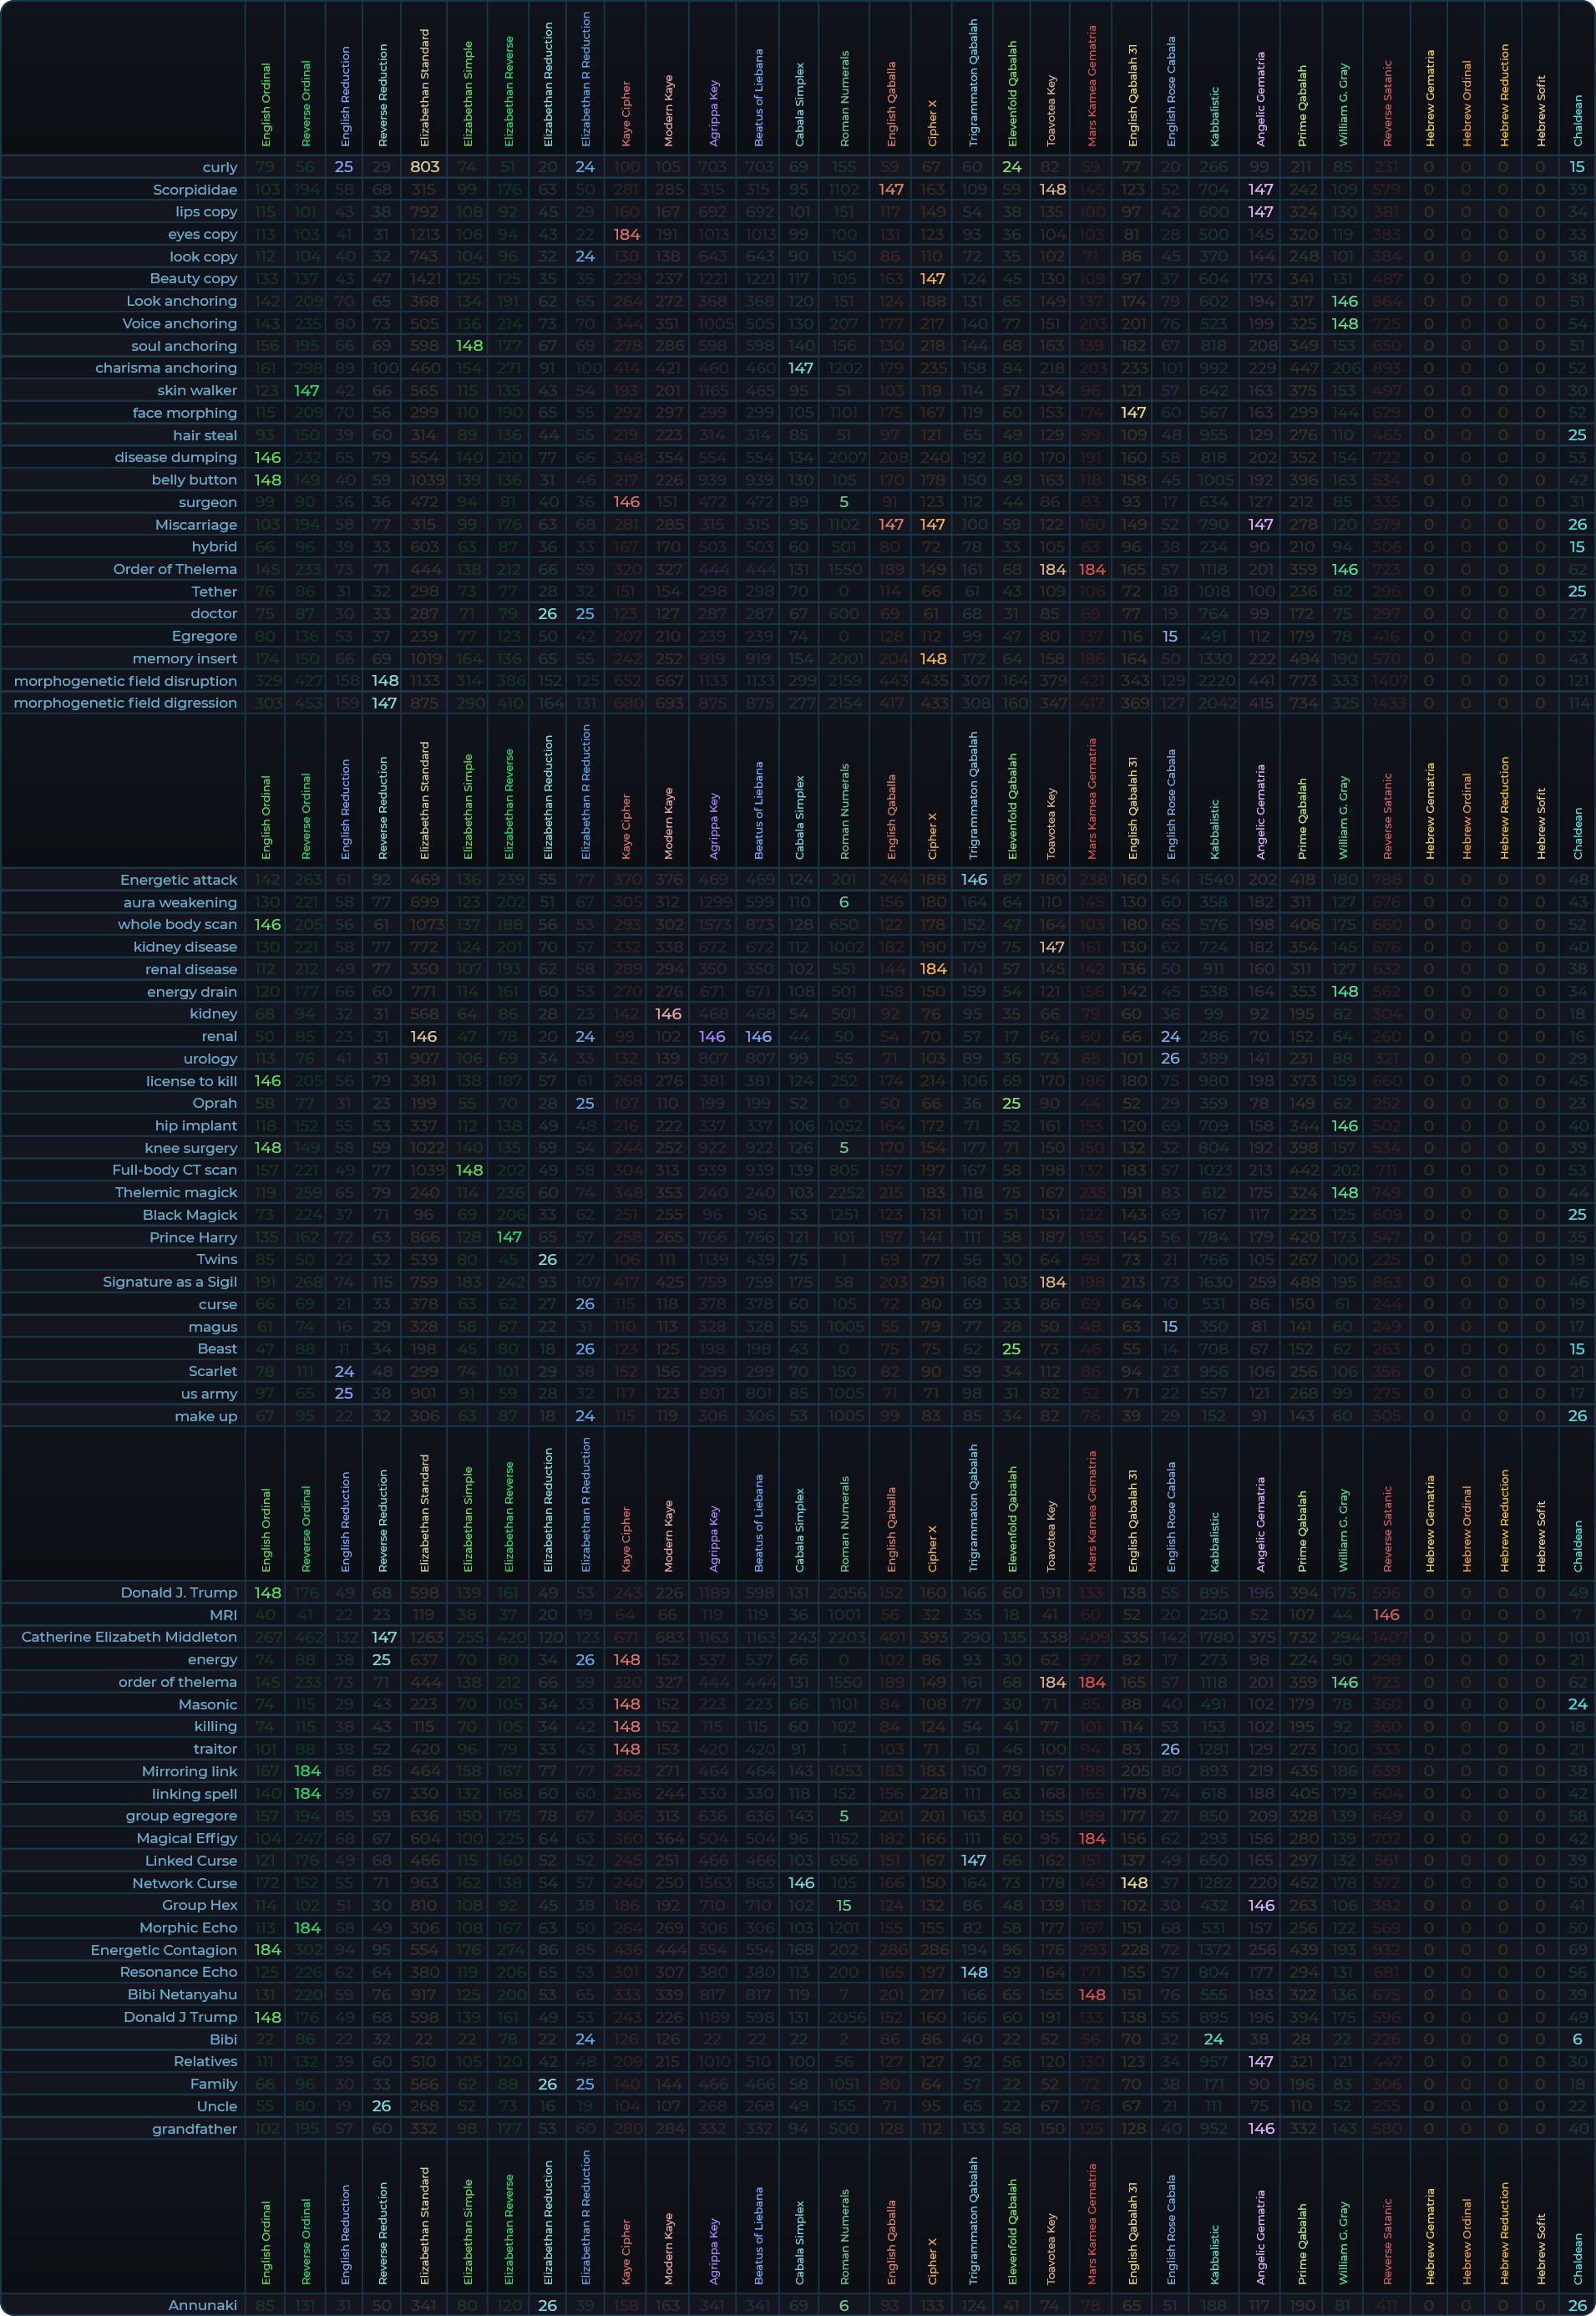The height and width of the screenshot is (2316, 1596).
Task: Click the 'Energetic attack' phrase label
Action: click(x=178, y=881)
